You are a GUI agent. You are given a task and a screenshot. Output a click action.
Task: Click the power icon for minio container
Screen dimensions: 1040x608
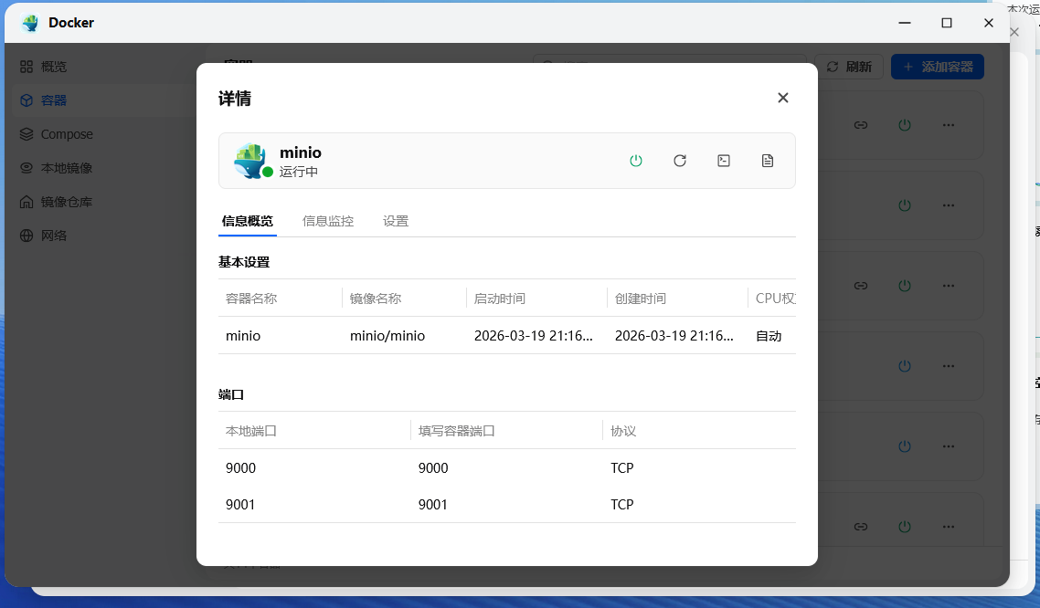[635, 161]
